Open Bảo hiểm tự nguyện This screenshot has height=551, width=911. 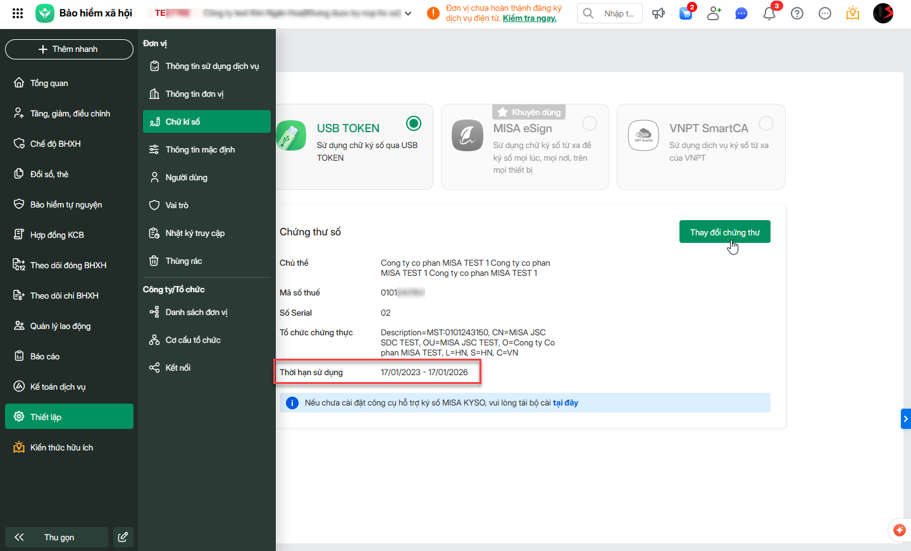coord(69,204)
